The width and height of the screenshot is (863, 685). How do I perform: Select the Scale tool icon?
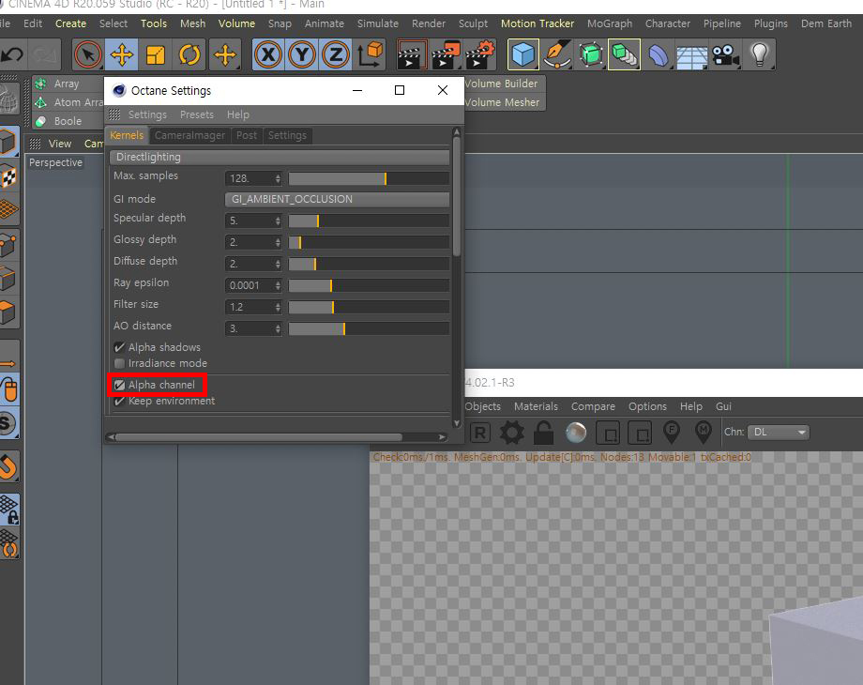tap(156, 54)
